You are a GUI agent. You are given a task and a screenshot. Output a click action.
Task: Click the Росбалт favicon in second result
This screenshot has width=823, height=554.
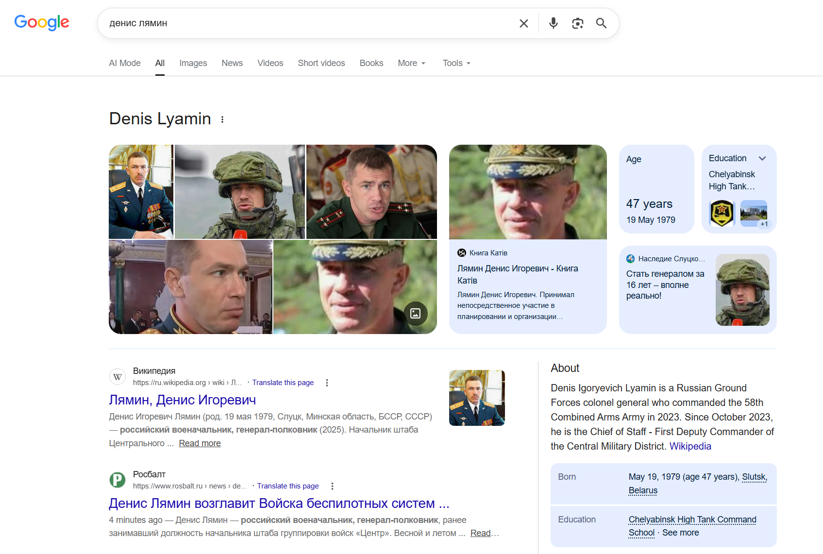(118, 480)
